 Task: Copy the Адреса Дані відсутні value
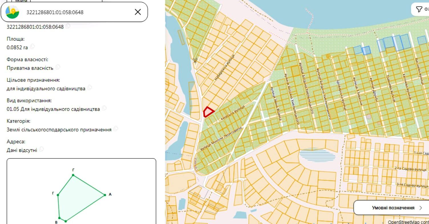[x=41, y=149]
